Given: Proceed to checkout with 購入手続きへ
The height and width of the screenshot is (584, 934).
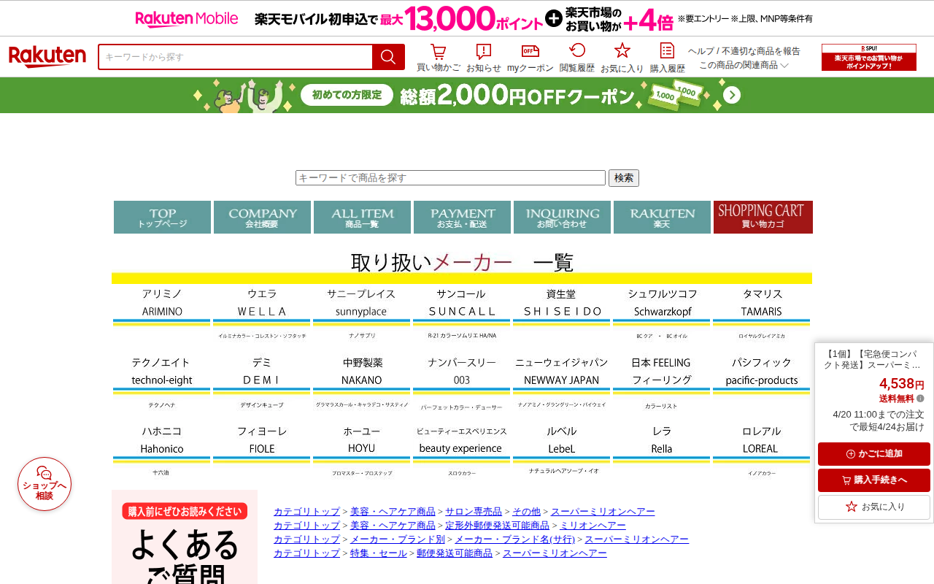Looking at the screenshot, I should (874, 480).
